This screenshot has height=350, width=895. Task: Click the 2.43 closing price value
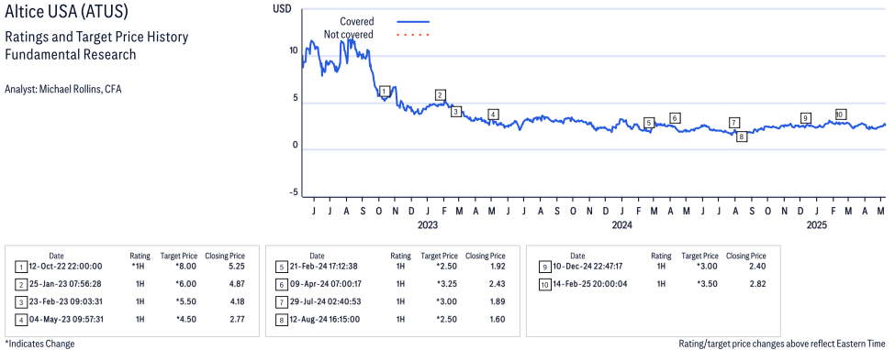(x=497, y=284)
